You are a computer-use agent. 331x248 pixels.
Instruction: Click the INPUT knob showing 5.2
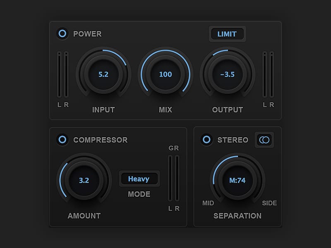103,74
